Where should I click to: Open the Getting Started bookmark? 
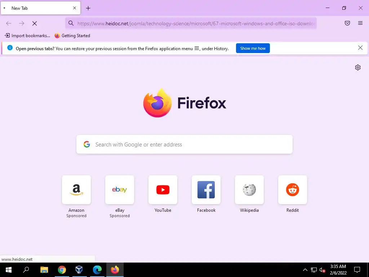(72, 36)
